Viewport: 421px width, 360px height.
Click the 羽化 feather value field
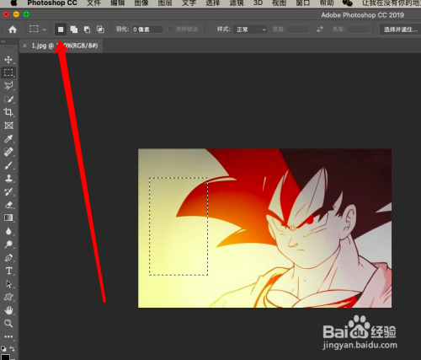point(147,30)
